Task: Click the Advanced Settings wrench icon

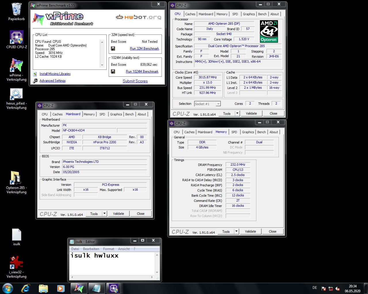Action: tap(35, 81)
